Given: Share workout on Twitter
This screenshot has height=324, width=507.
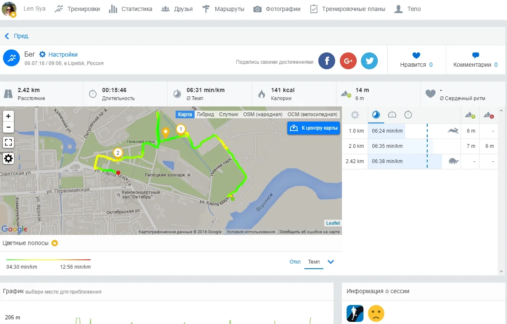Looking at the screenshot, I should (369, 61).
